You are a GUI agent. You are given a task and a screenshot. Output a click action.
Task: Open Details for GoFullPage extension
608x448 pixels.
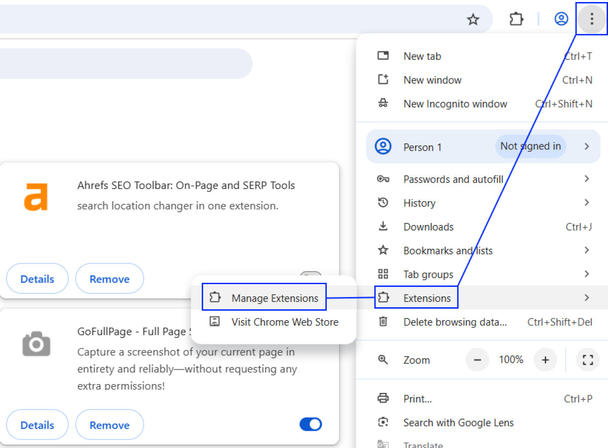coord(37,425)
